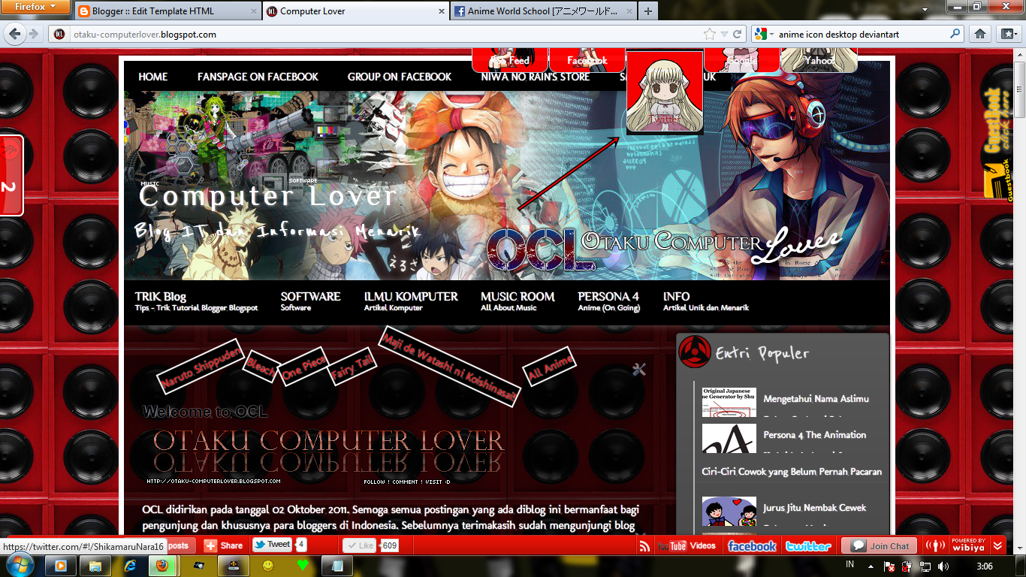Open the Windows Start button
The image size is (1026, 577).
click(x=18, y=566)
